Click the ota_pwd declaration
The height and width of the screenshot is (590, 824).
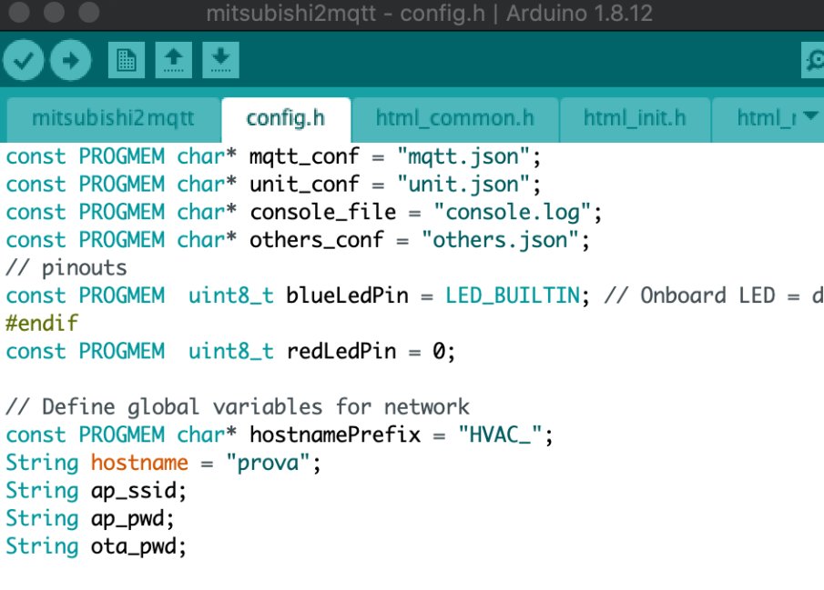[96, 546]
